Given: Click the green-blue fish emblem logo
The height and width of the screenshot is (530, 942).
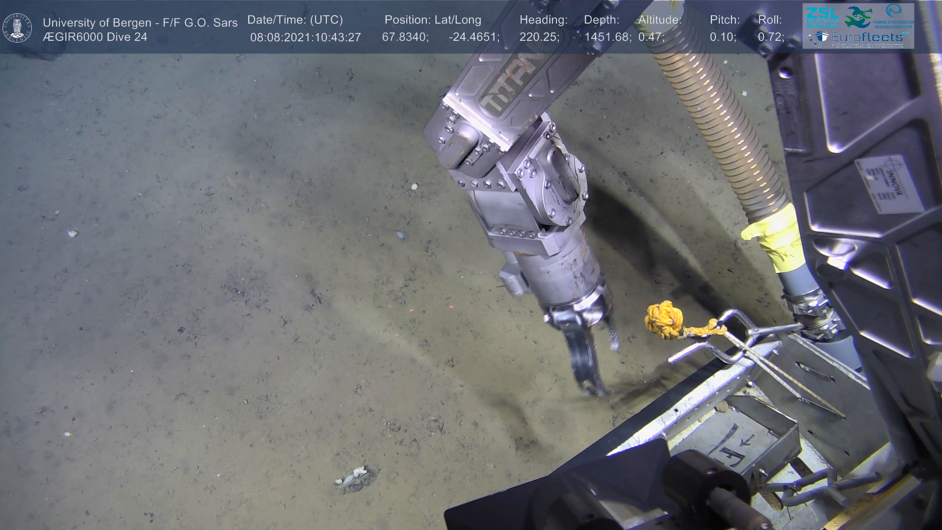Looking at the screenshot, I should [858, 17].
